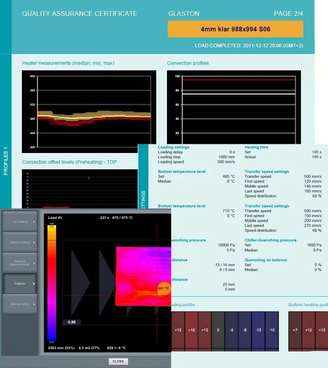Select the -8 heating profile cell
This screenshot has width=328, height=368.
tap(245, 330)
